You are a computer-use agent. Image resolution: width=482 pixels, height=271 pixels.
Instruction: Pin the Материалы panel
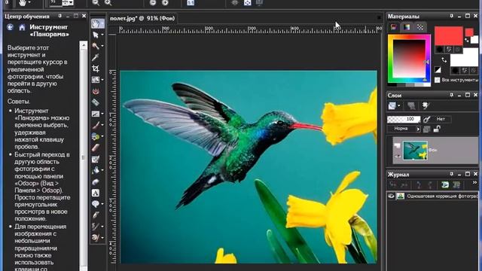(x=451, y=16)
